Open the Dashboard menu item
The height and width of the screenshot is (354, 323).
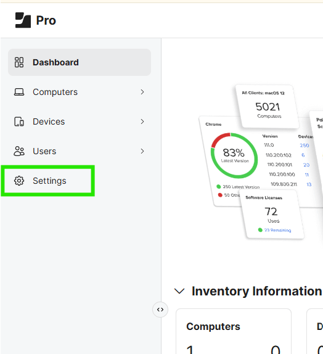coord(80,62)
